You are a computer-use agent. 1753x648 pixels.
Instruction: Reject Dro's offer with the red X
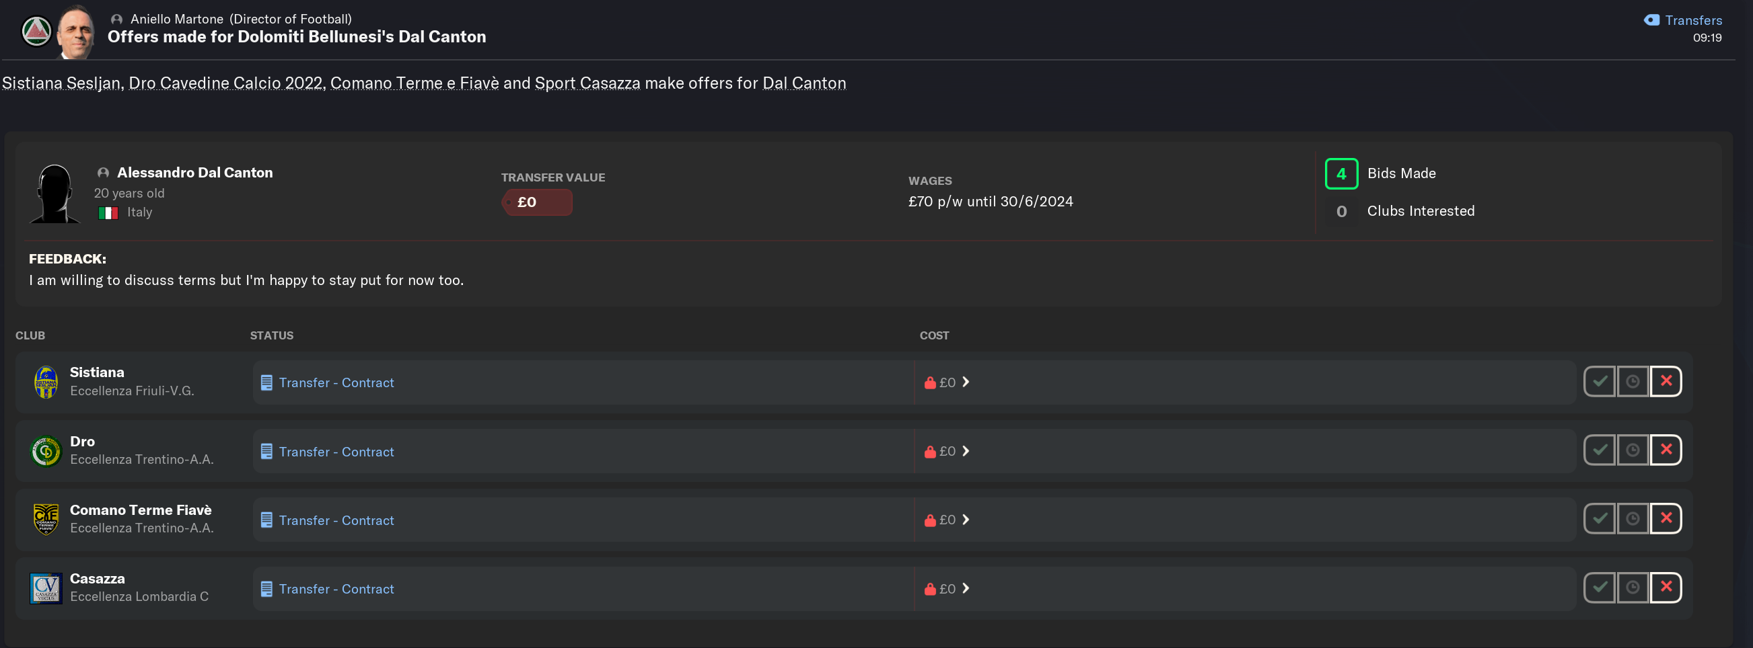coord(1666,450)
